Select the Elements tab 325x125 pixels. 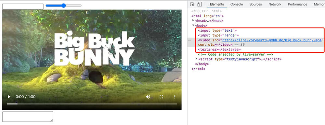tap(217, 4)
